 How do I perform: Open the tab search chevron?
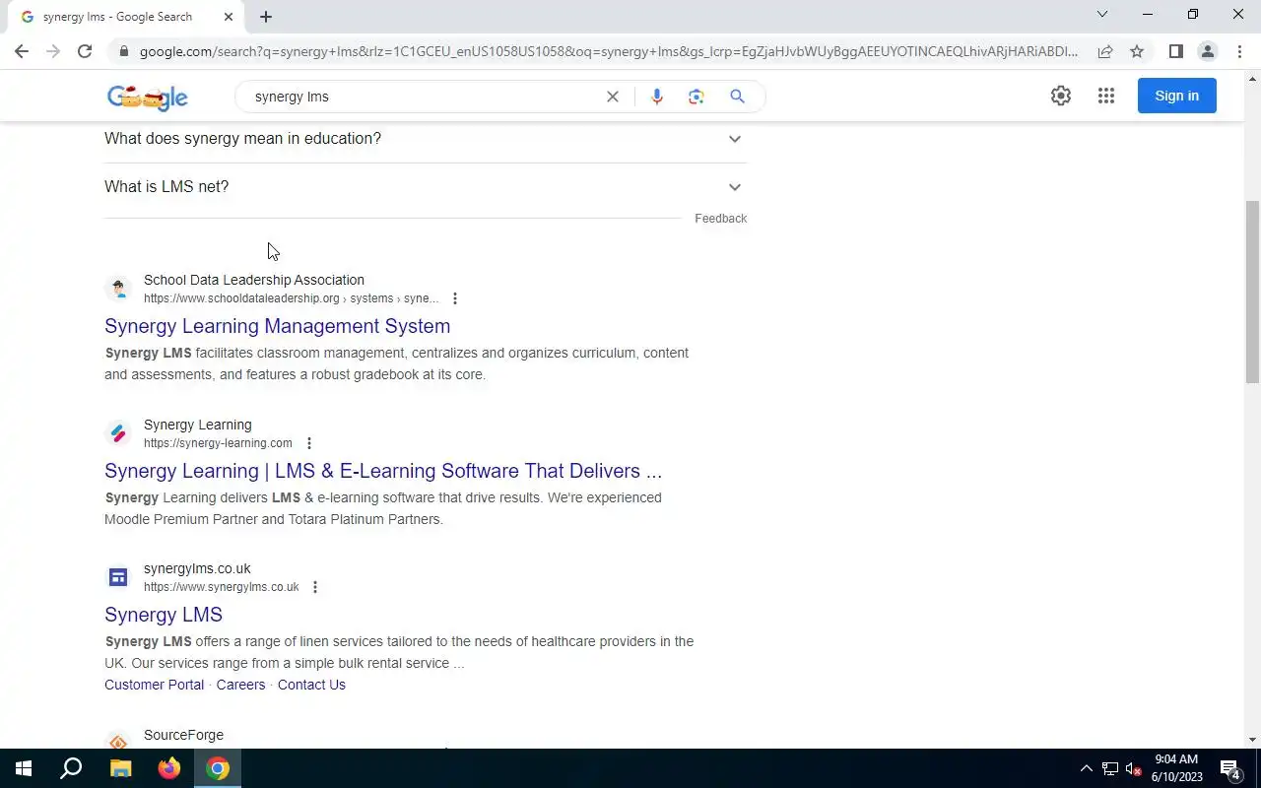pyautogui.click(x=1102, y=15)
